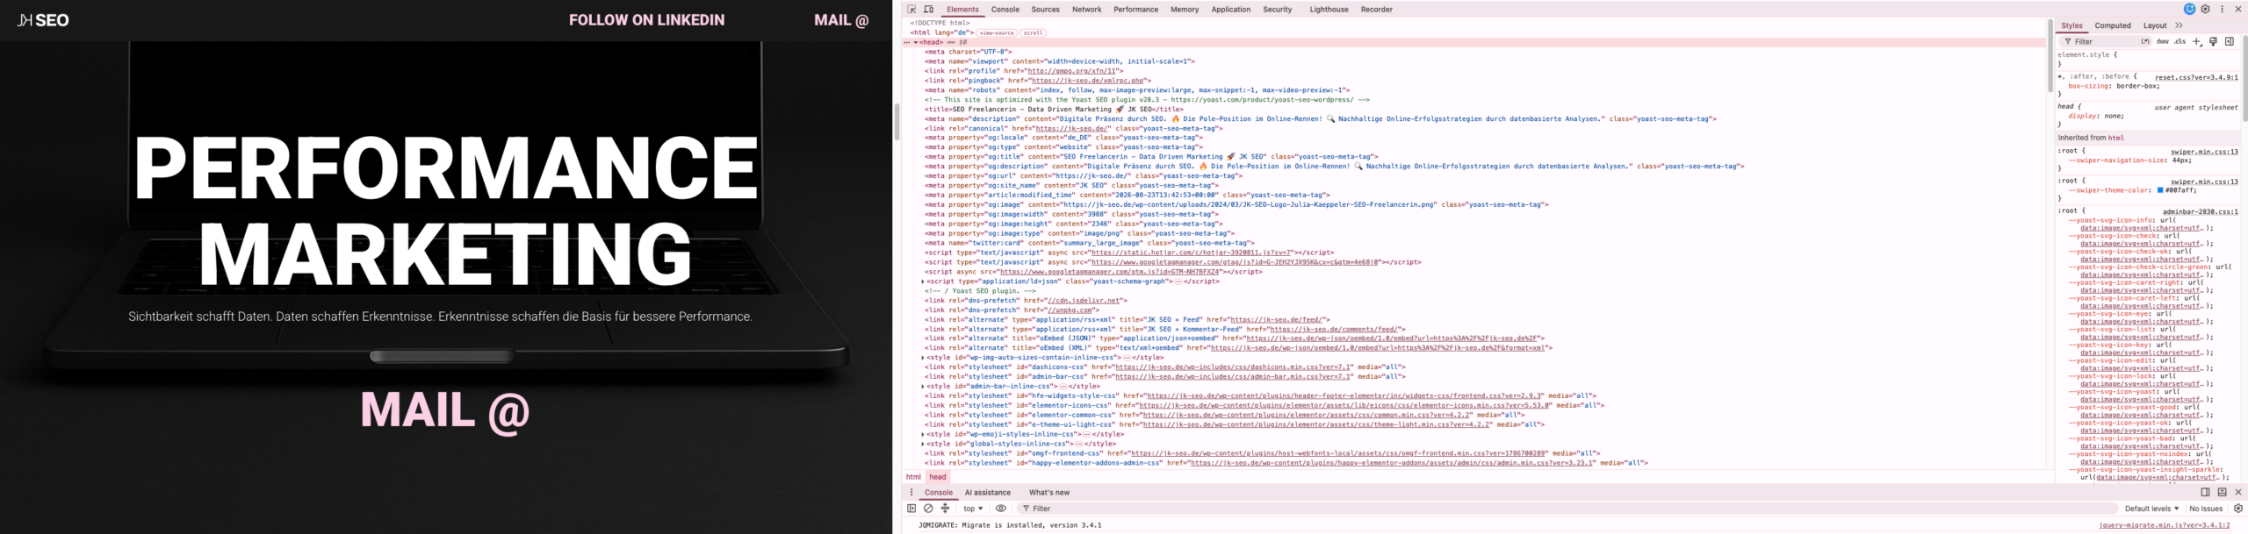The width and height of the screenshot is (2248, 534).
Task: Select html in the breadcrumb bar
Action: 913,477
